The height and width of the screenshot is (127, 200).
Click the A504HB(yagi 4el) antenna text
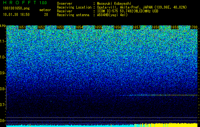[112, 15]
